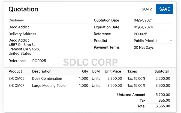181x113 pixels.
Task: Click the Product column header
Action: (15, 71)
